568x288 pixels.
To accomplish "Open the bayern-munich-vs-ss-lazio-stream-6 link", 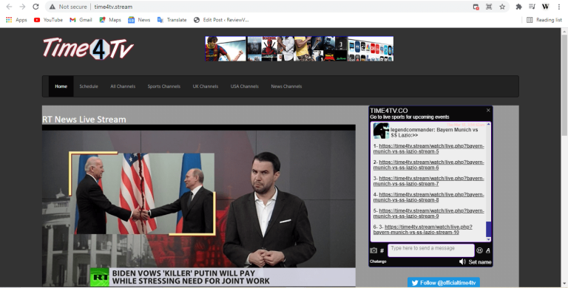I will click(428, 165).
